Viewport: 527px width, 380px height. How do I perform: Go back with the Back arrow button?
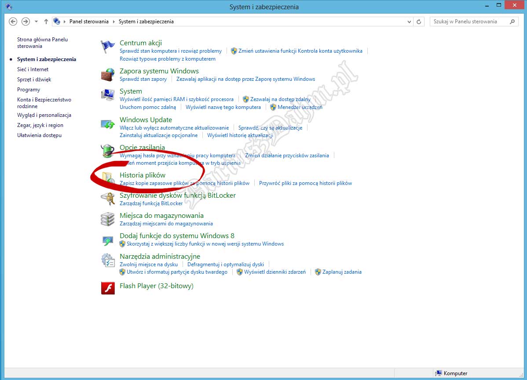click(13, 22)
